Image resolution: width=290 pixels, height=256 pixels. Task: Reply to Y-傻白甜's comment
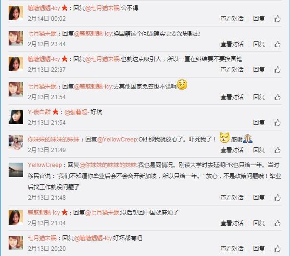[259, 123]
